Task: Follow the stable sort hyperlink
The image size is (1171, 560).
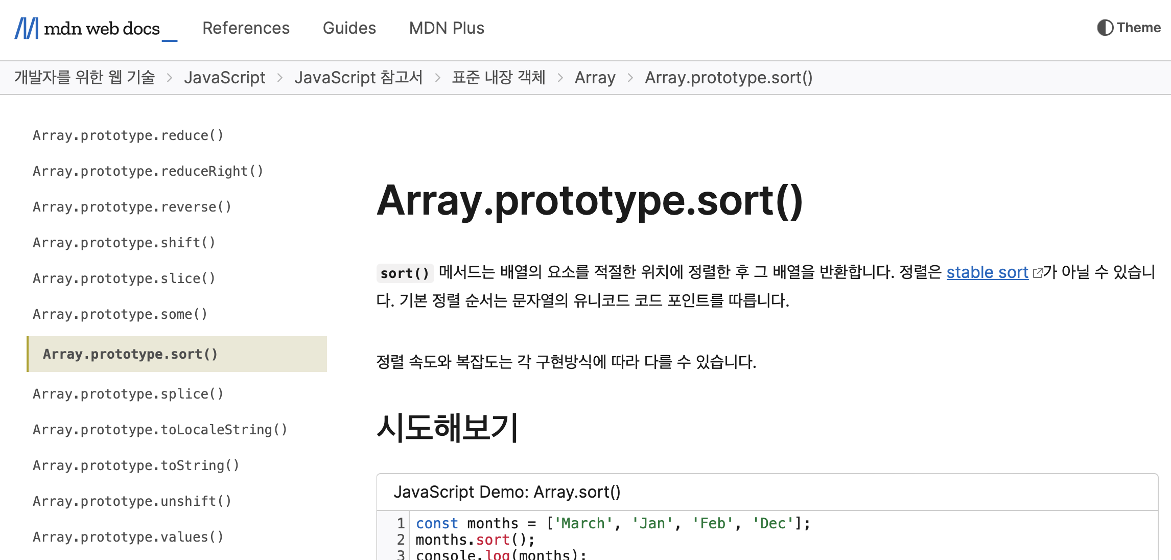Action: click(x=987, y=272)
